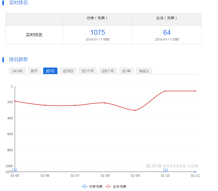Viewport: 218px width, 191px height.
Task: Click the down-arrow marker at 01-05
Action: [x=15, y=170]
